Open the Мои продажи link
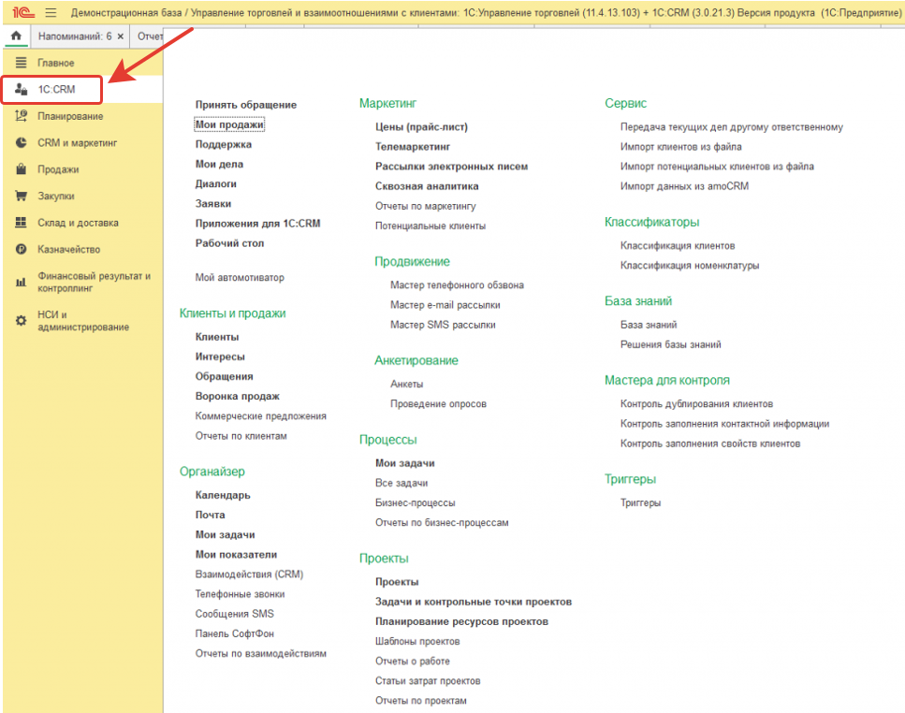Screen dimensions: 905x713 tap(229, 124)
